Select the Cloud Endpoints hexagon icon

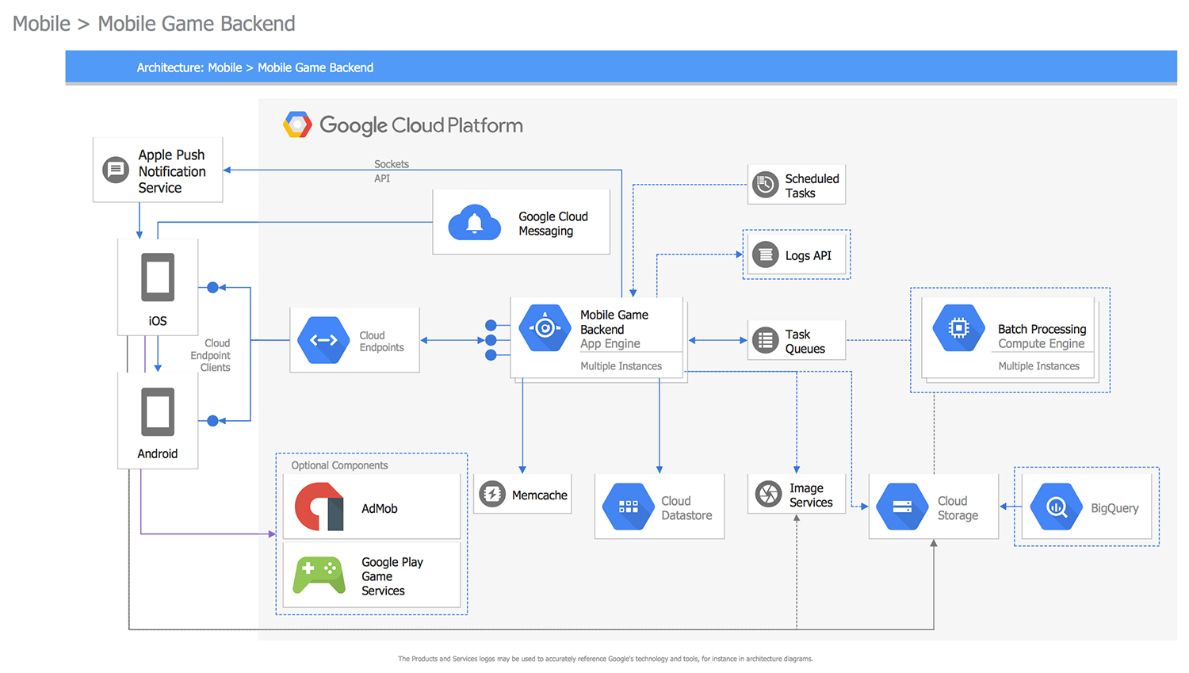(x=323, y=340)
